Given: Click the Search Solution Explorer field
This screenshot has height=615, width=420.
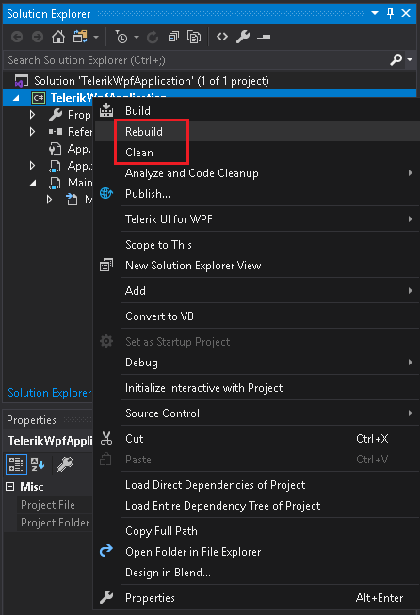Looking at the screenshot, I should click(196, 60).
